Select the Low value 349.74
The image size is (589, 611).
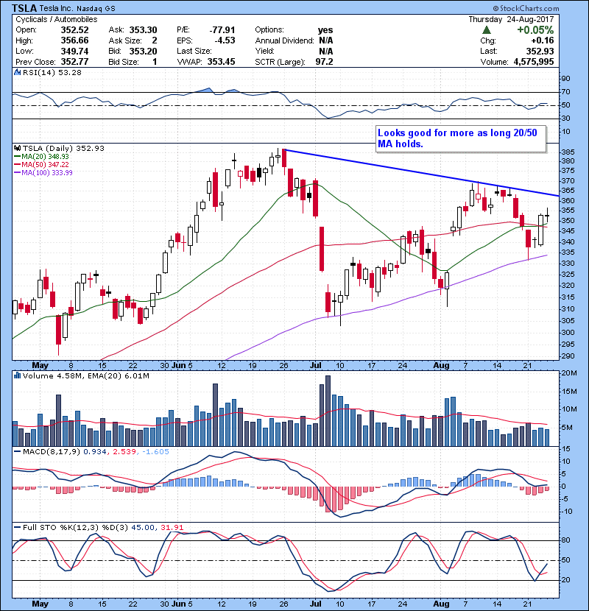75,52
